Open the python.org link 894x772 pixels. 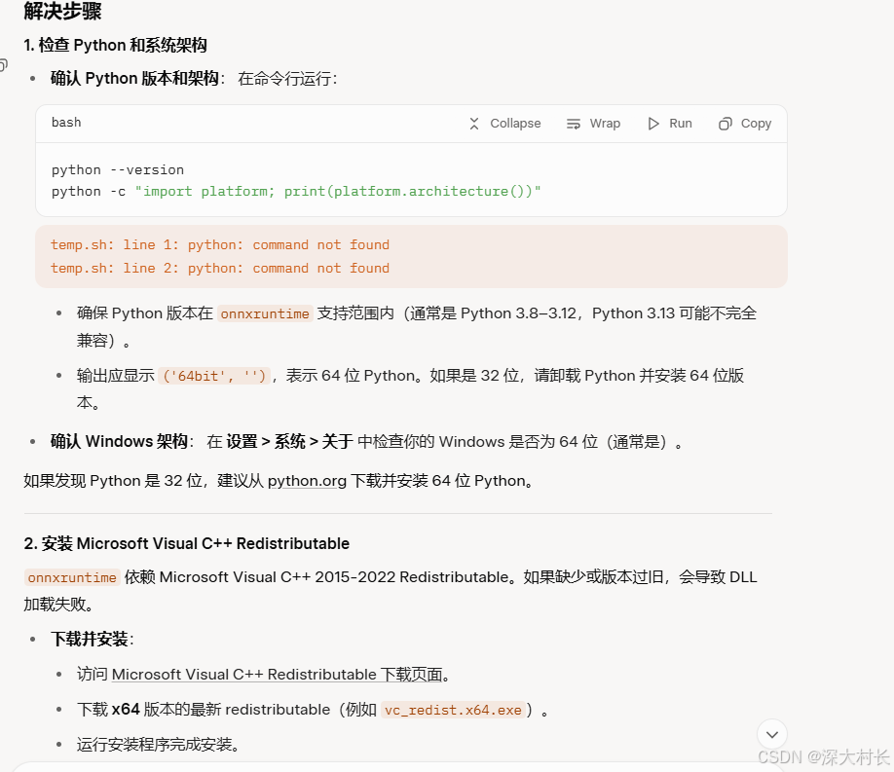coord(307,481)
